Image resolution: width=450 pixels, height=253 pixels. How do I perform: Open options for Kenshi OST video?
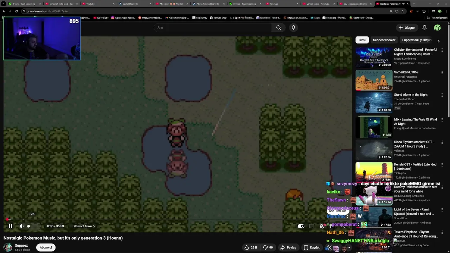[x=442, y=165]
